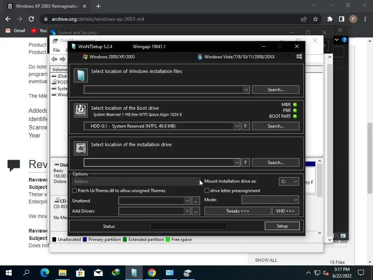Screen dimensions: 373x280
Task: Click the Boot drive floppy icon
Action: (x=81, y=110)
